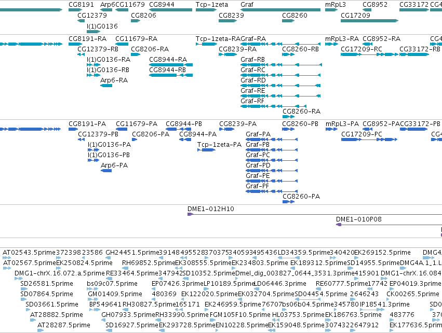Viewport: 442px width, 333px height.
Task: Select transcript CG8944-RA
Action: point(171,65)
